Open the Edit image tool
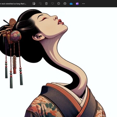Viewport: 117px width, 117px height. point(34,4)
